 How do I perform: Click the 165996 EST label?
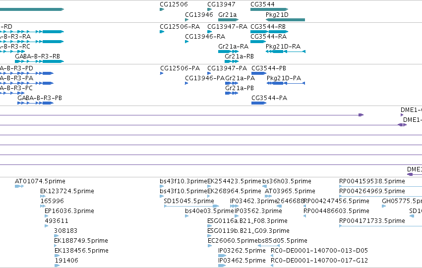(x=52, y=201)
